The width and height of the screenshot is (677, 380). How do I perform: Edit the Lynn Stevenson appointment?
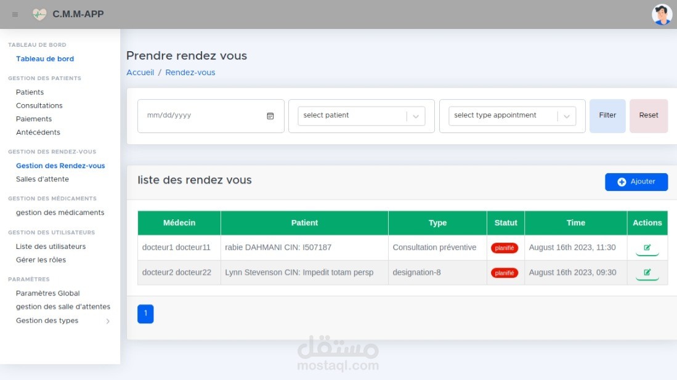pyautogui.click(x=647, y=272)
